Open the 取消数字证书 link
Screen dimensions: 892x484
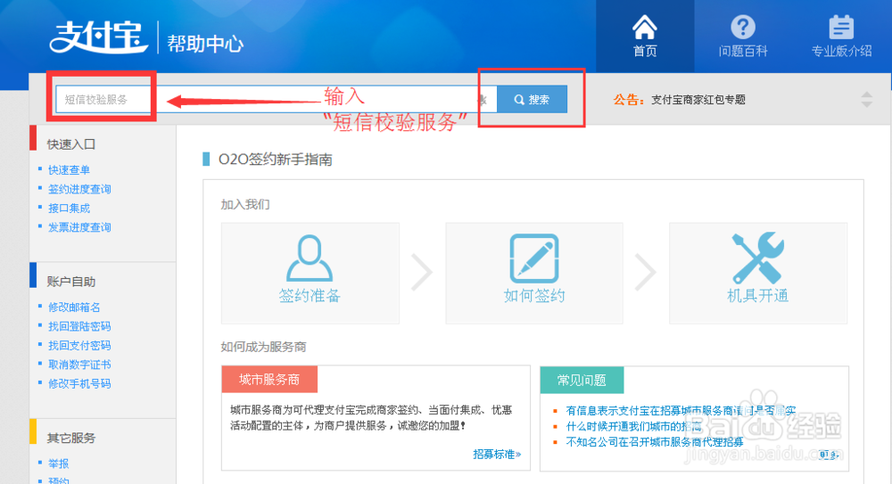(79, 365)
